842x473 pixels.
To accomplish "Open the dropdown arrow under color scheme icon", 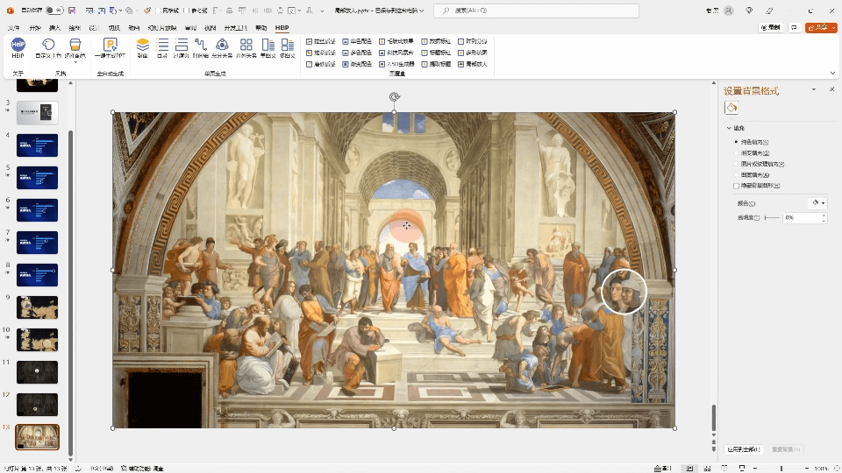I will 75,62.
